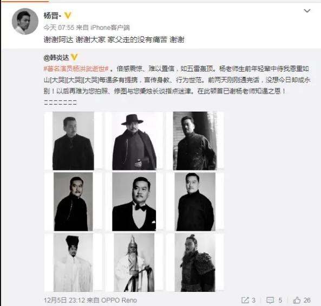Screen dimensions: 321x306
Task: View the white-bearded elder costume photo
Action: pos(134,263)
